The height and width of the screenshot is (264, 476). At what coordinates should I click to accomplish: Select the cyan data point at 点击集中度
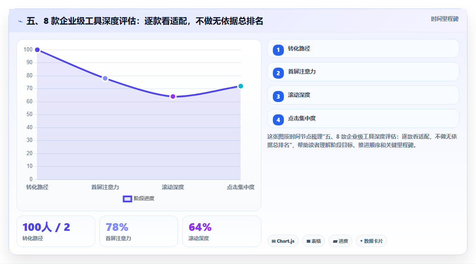click(241, 86)
